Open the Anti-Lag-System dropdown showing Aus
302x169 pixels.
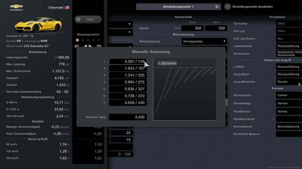[289, 39]
